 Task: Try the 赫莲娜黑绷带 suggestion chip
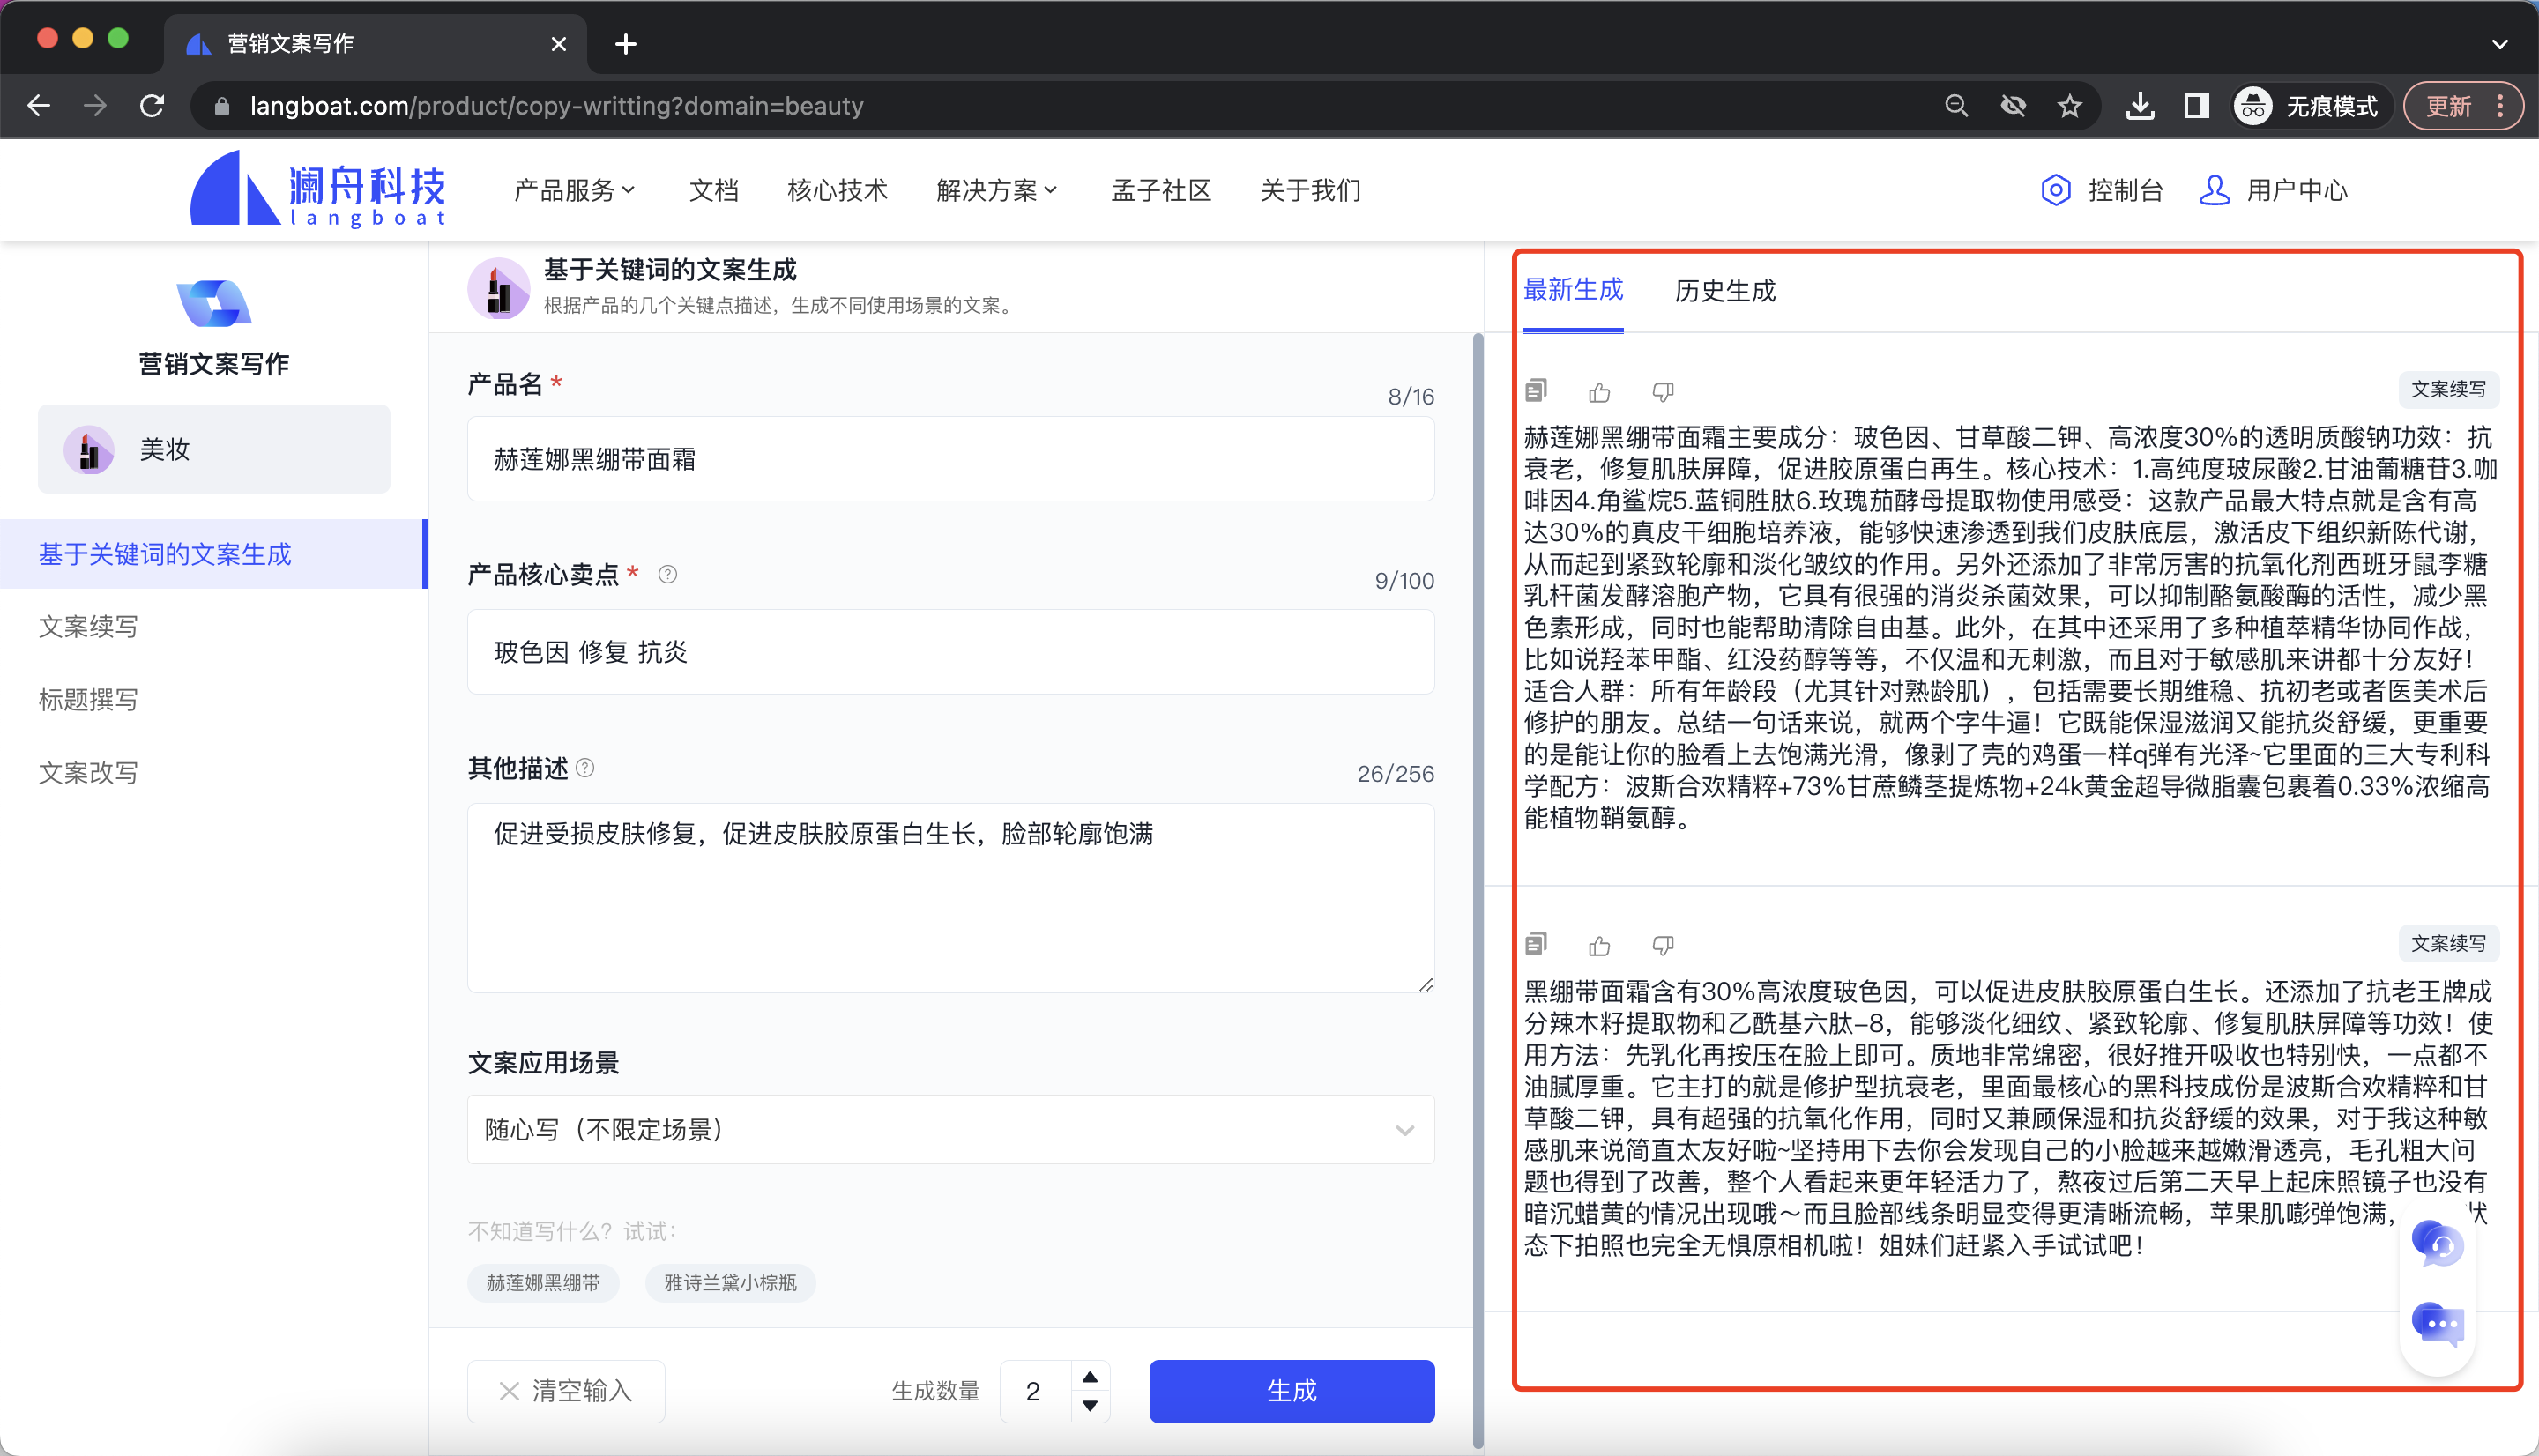pyautogui.click(x=543, y=1283)
